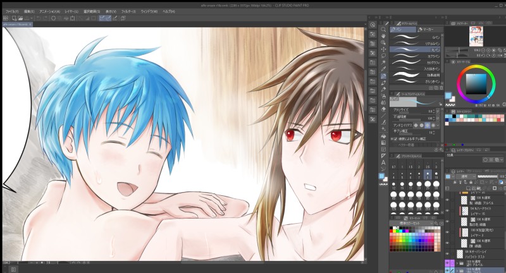Select the Auto select magic wand tool
506x273 pixels.
click(383, 63)
